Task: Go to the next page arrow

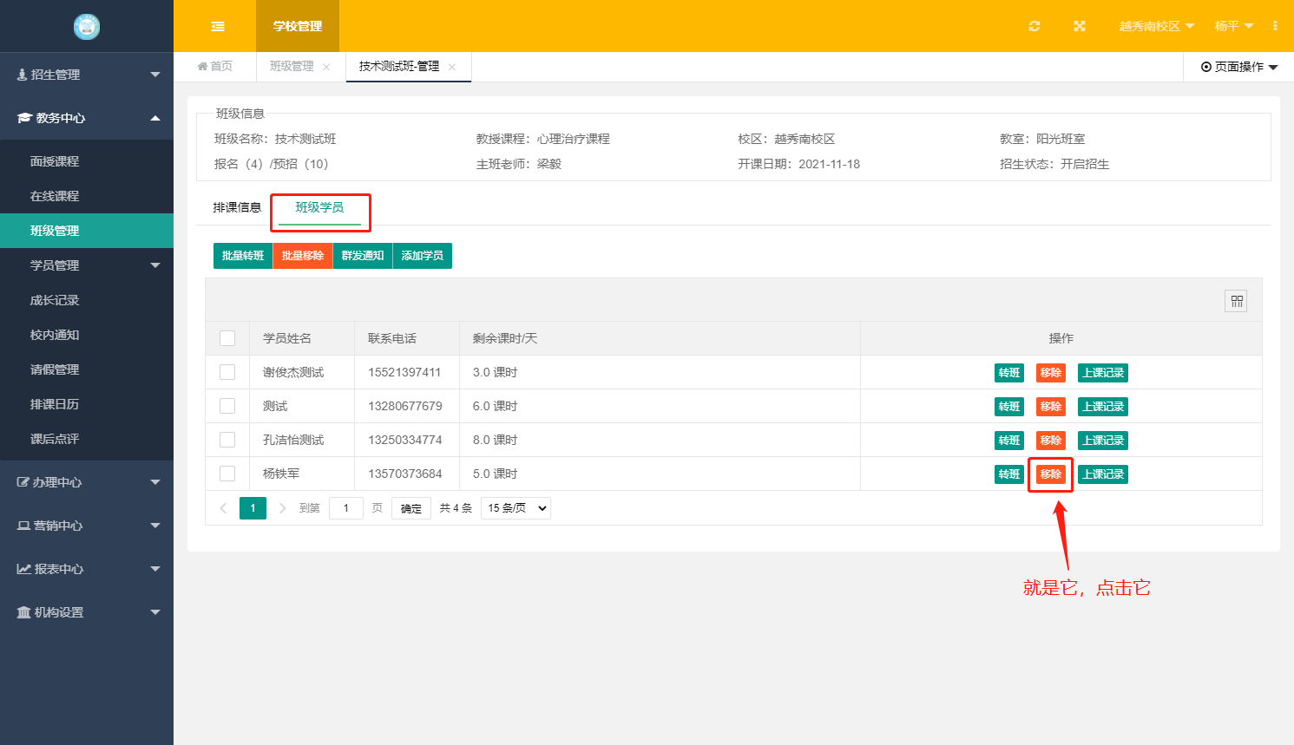Action: coord(282,508)
